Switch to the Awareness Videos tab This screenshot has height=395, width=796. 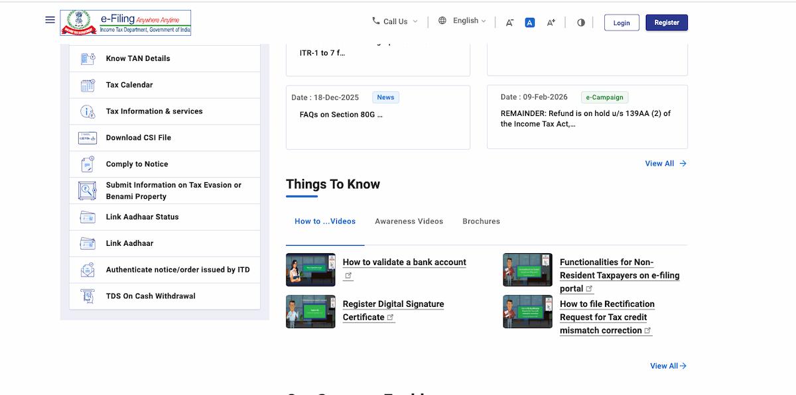click(x=409, y=221)
